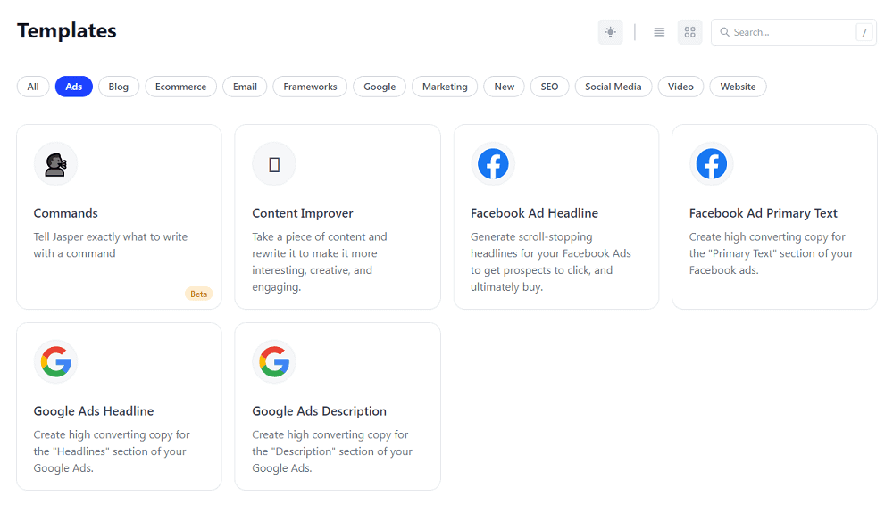Click 'Tell Jasper exactly what to write' text
This screenshot has height=513, width=893.
tap(111, 236)
